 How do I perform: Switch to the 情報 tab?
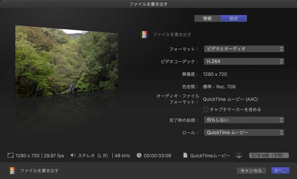coord(208,19)
